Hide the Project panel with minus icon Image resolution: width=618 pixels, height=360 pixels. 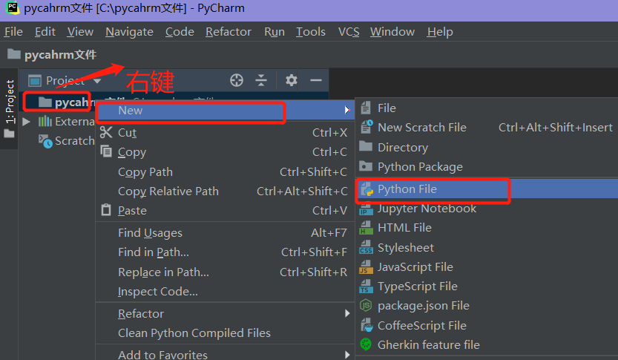316,80
